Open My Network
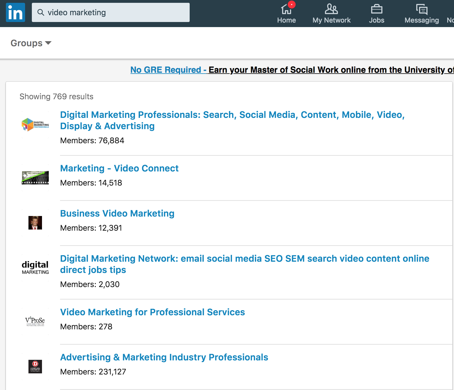The width and height of the screenshot is (454, 390). (x=331, y=12)
